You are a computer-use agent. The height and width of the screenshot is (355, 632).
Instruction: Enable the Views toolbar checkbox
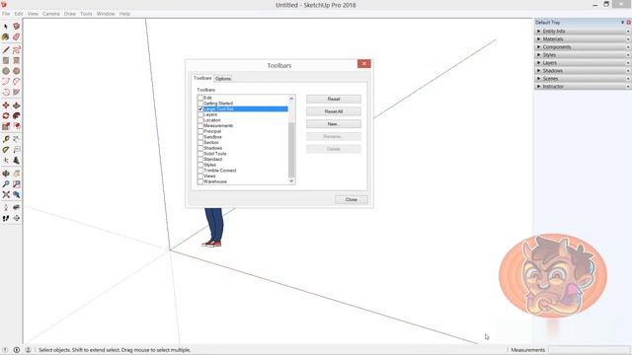tap(200, 177)
